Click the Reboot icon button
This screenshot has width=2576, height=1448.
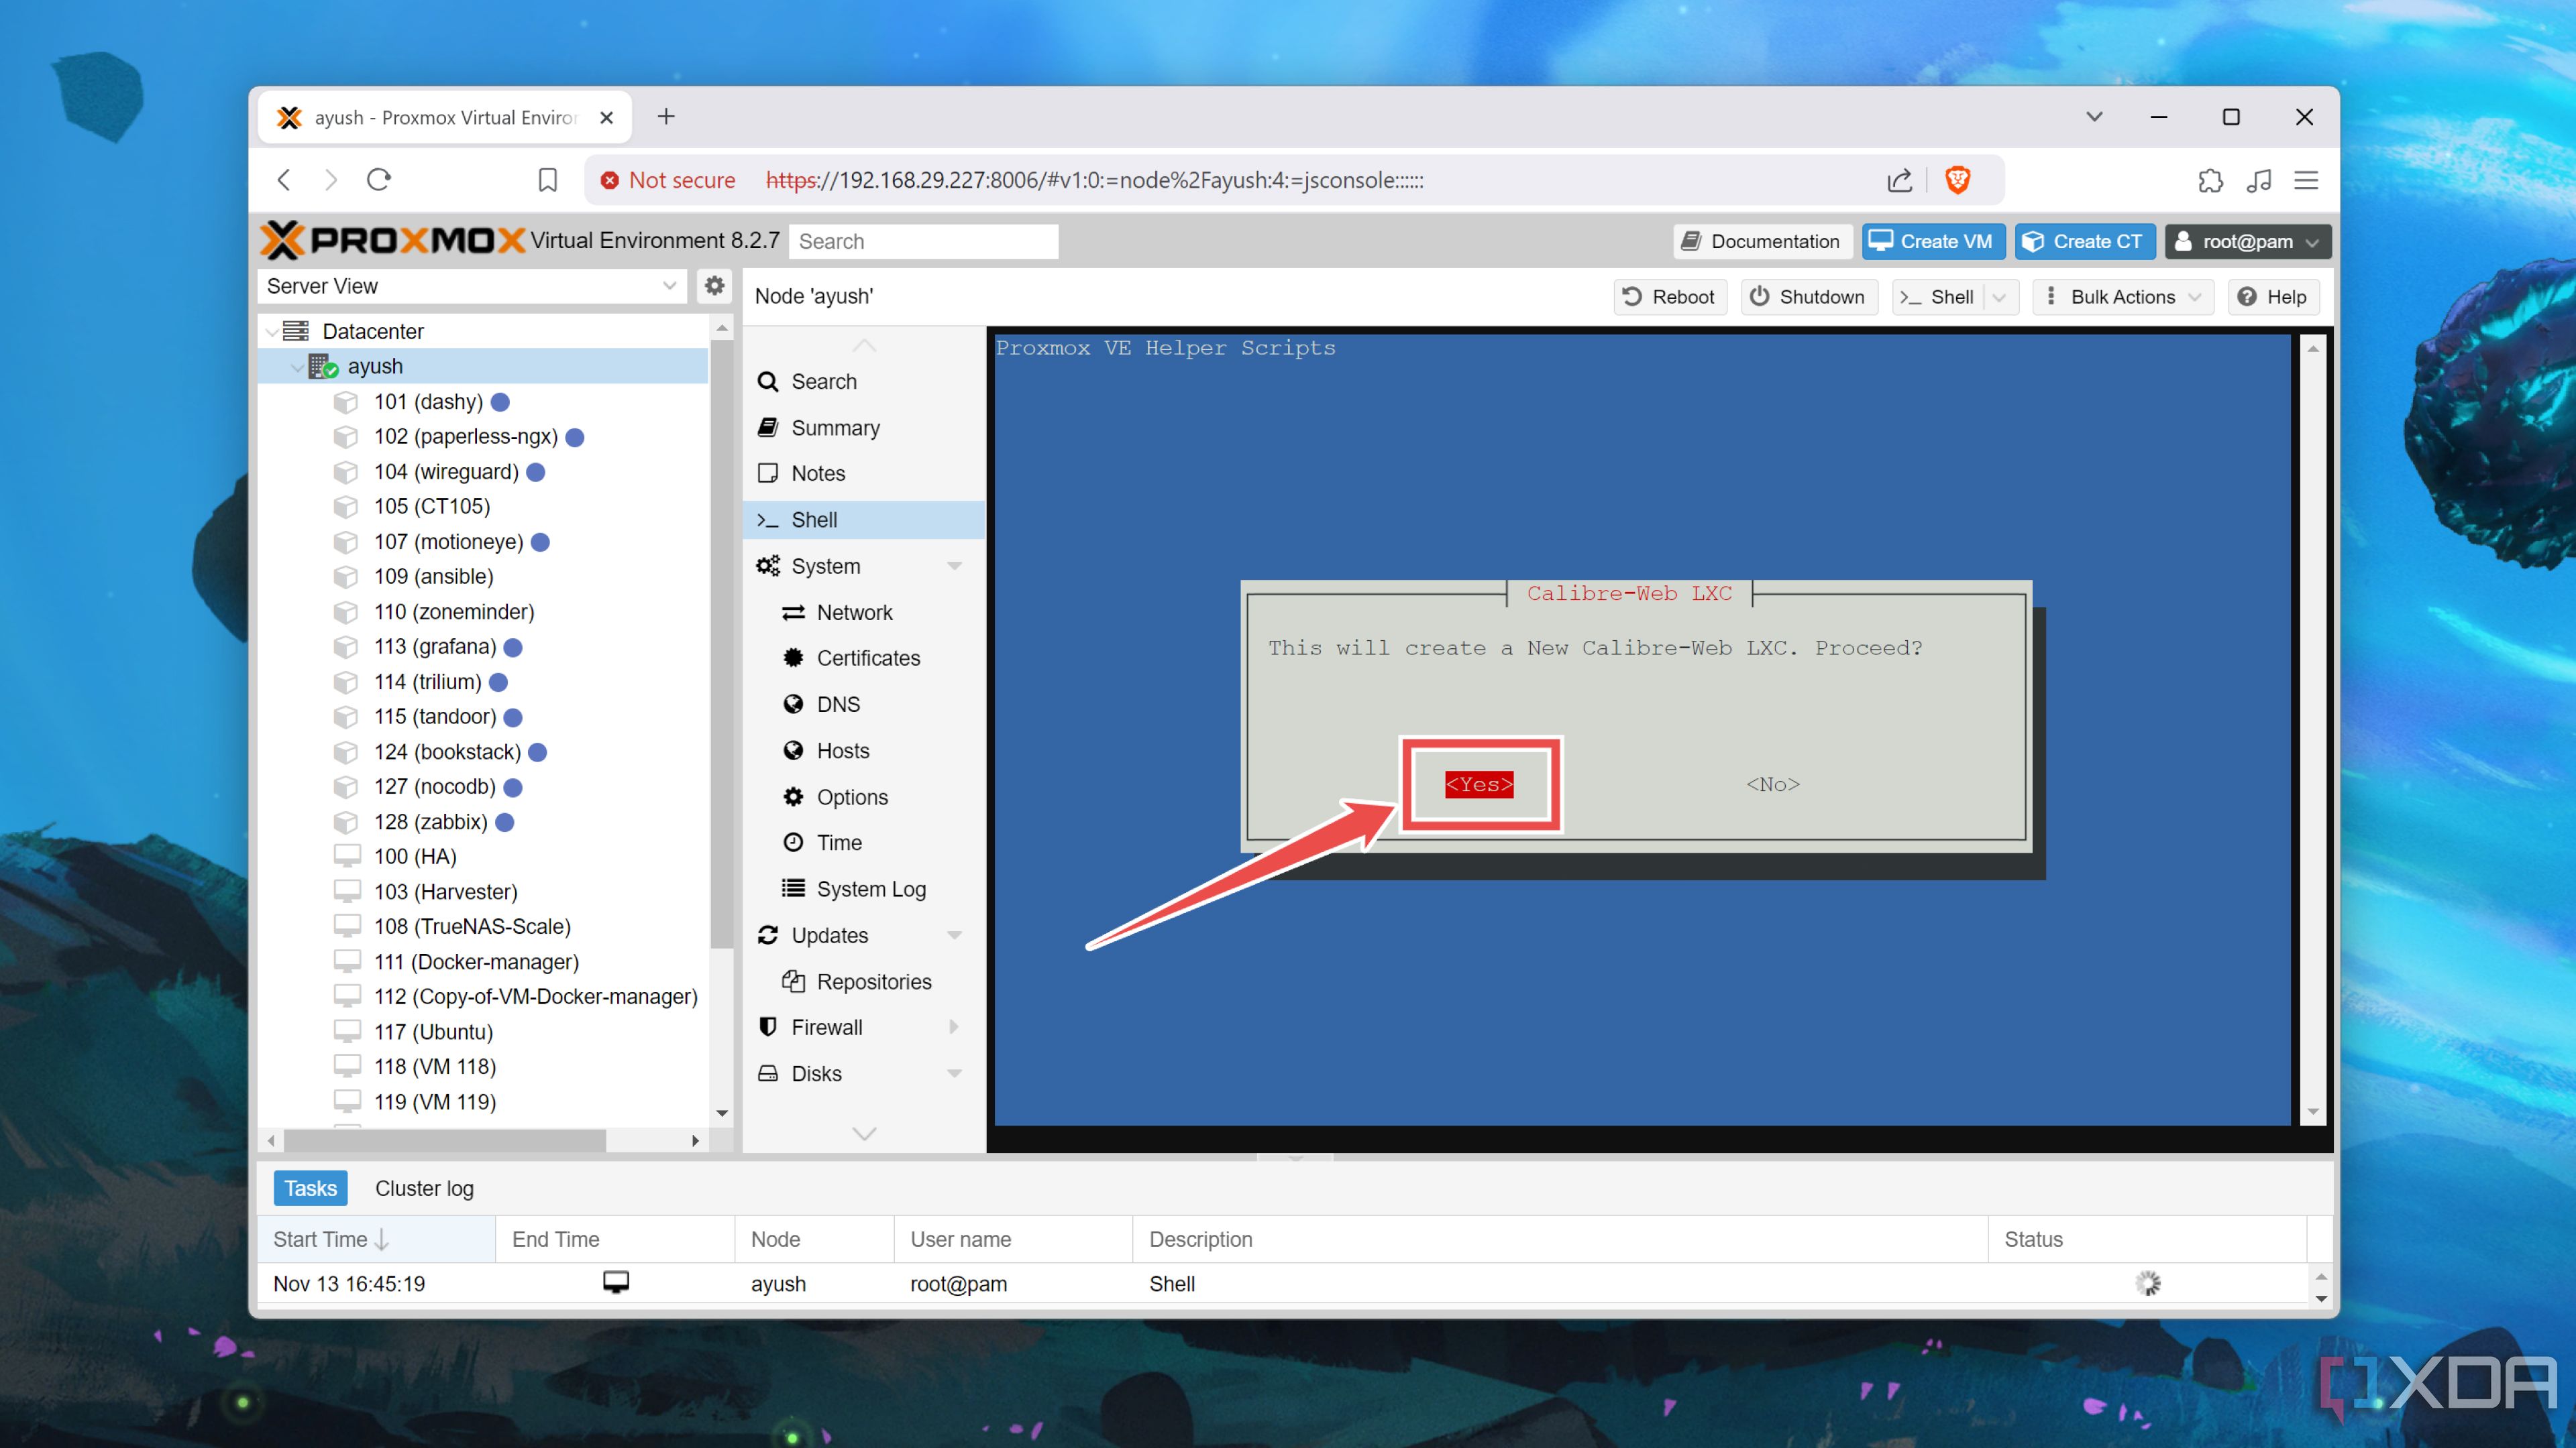[1631, 295]
